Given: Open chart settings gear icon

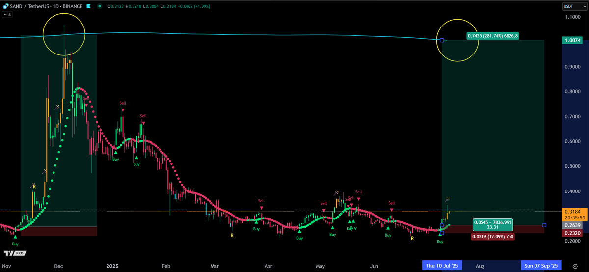Looking at the screenshot, I should pyautogui.click(x=575, y=266).
